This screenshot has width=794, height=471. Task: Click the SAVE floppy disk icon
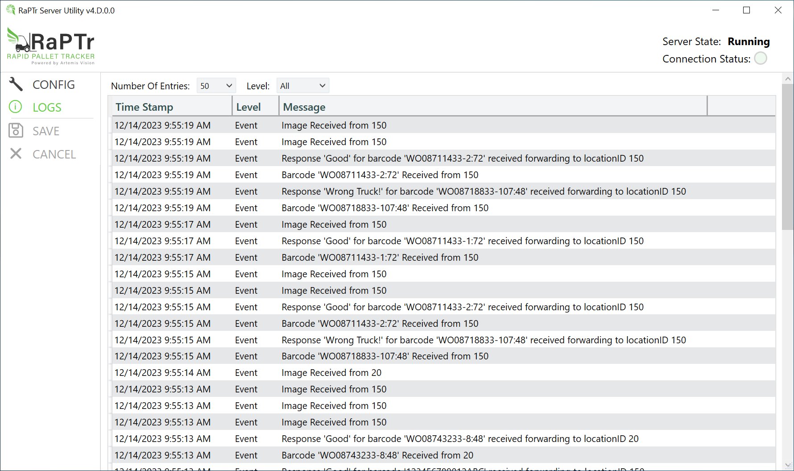tap(16, 130)
